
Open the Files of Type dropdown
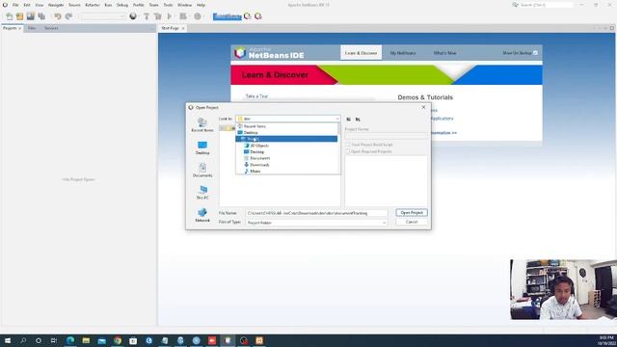point(384,223)
